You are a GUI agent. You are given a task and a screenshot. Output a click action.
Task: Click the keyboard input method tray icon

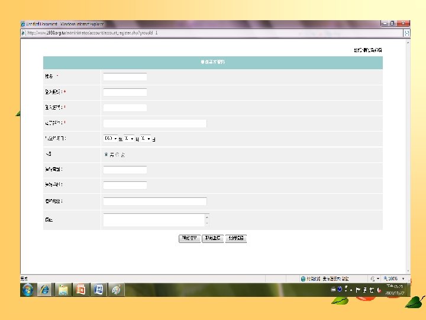(333, 290)
